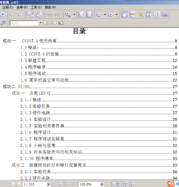Go to previous view with left arrow
This screenshot has height=187, width=179.
pyautogui.click(x=12, y=15)
